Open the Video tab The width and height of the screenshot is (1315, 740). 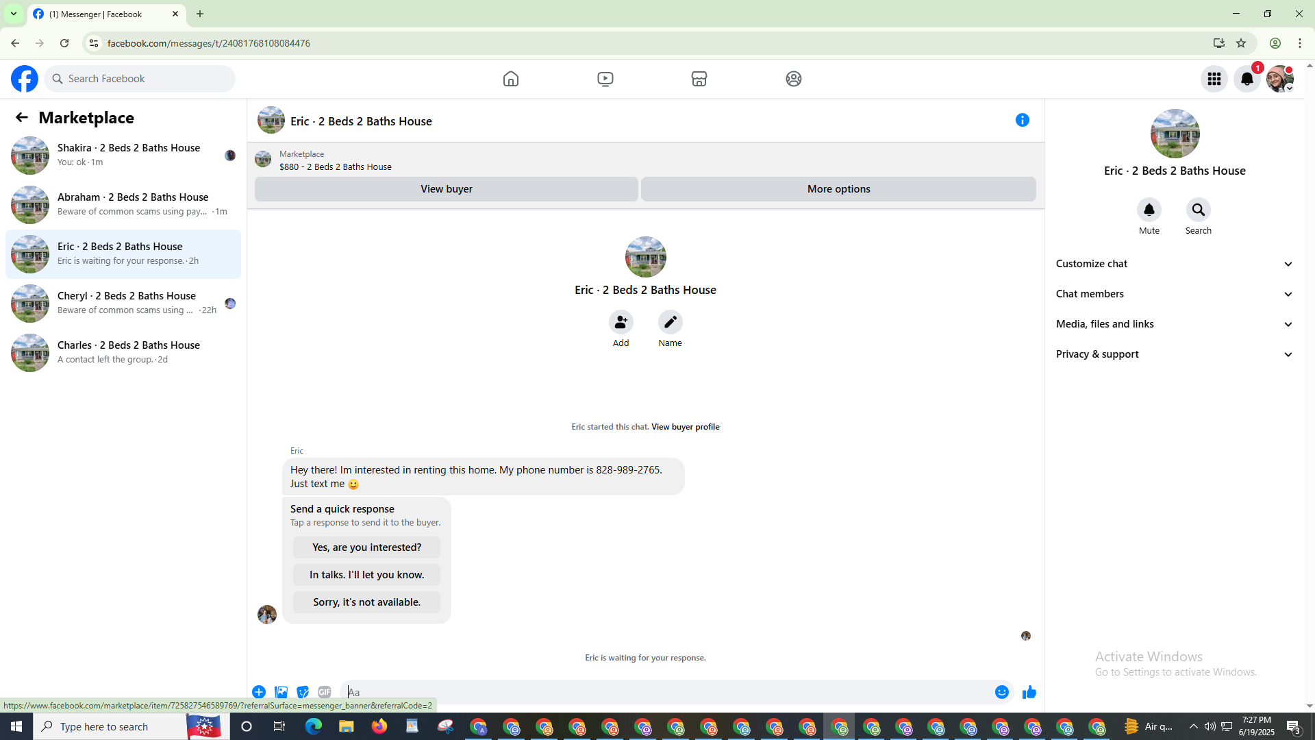605,79
